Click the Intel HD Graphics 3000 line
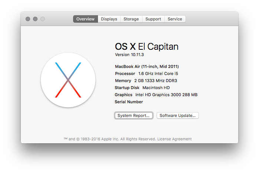 pos(156,95)
